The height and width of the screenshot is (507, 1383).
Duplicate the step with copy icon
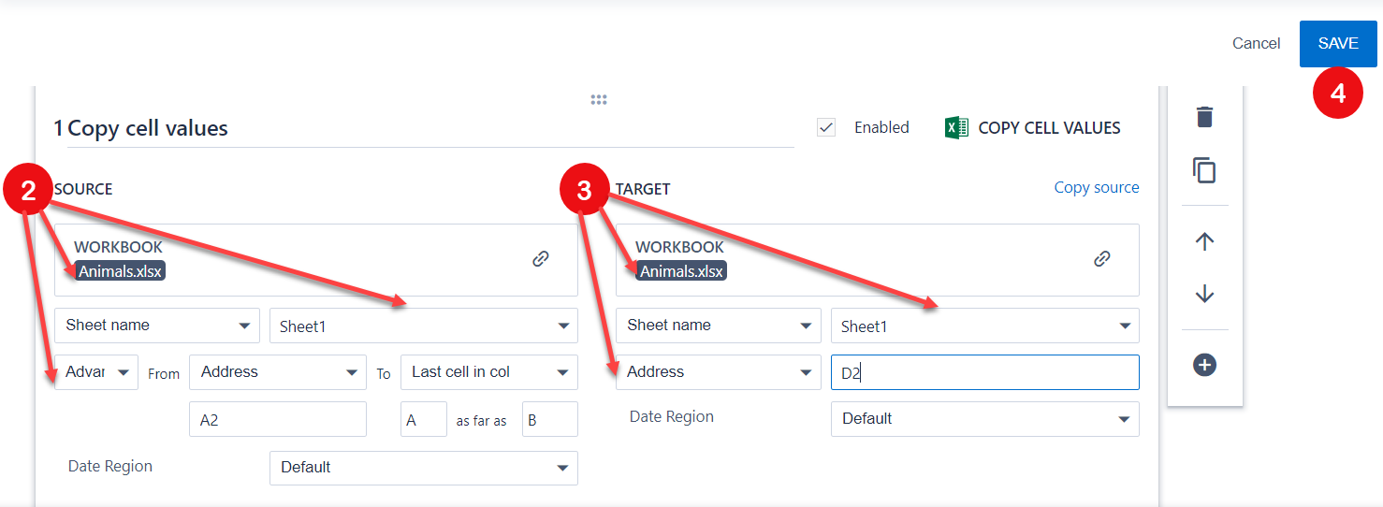pos(1204,171)
